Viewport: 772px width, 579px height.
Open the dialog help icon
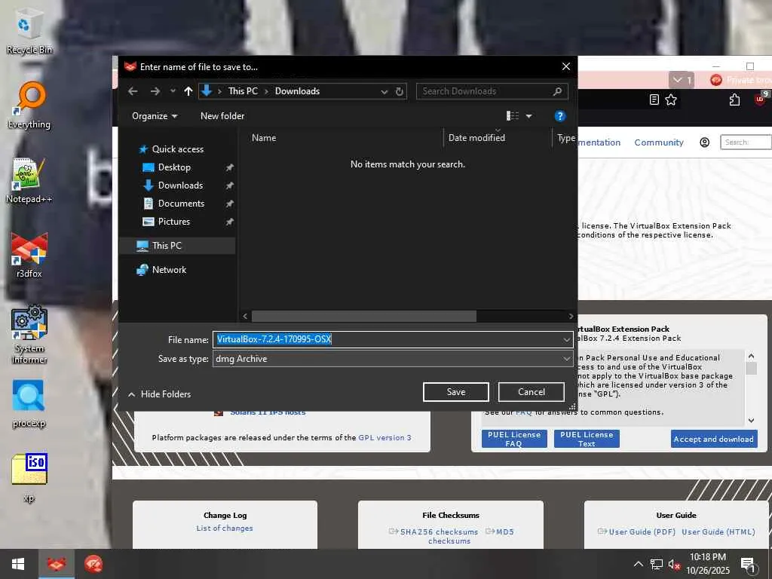560,116
